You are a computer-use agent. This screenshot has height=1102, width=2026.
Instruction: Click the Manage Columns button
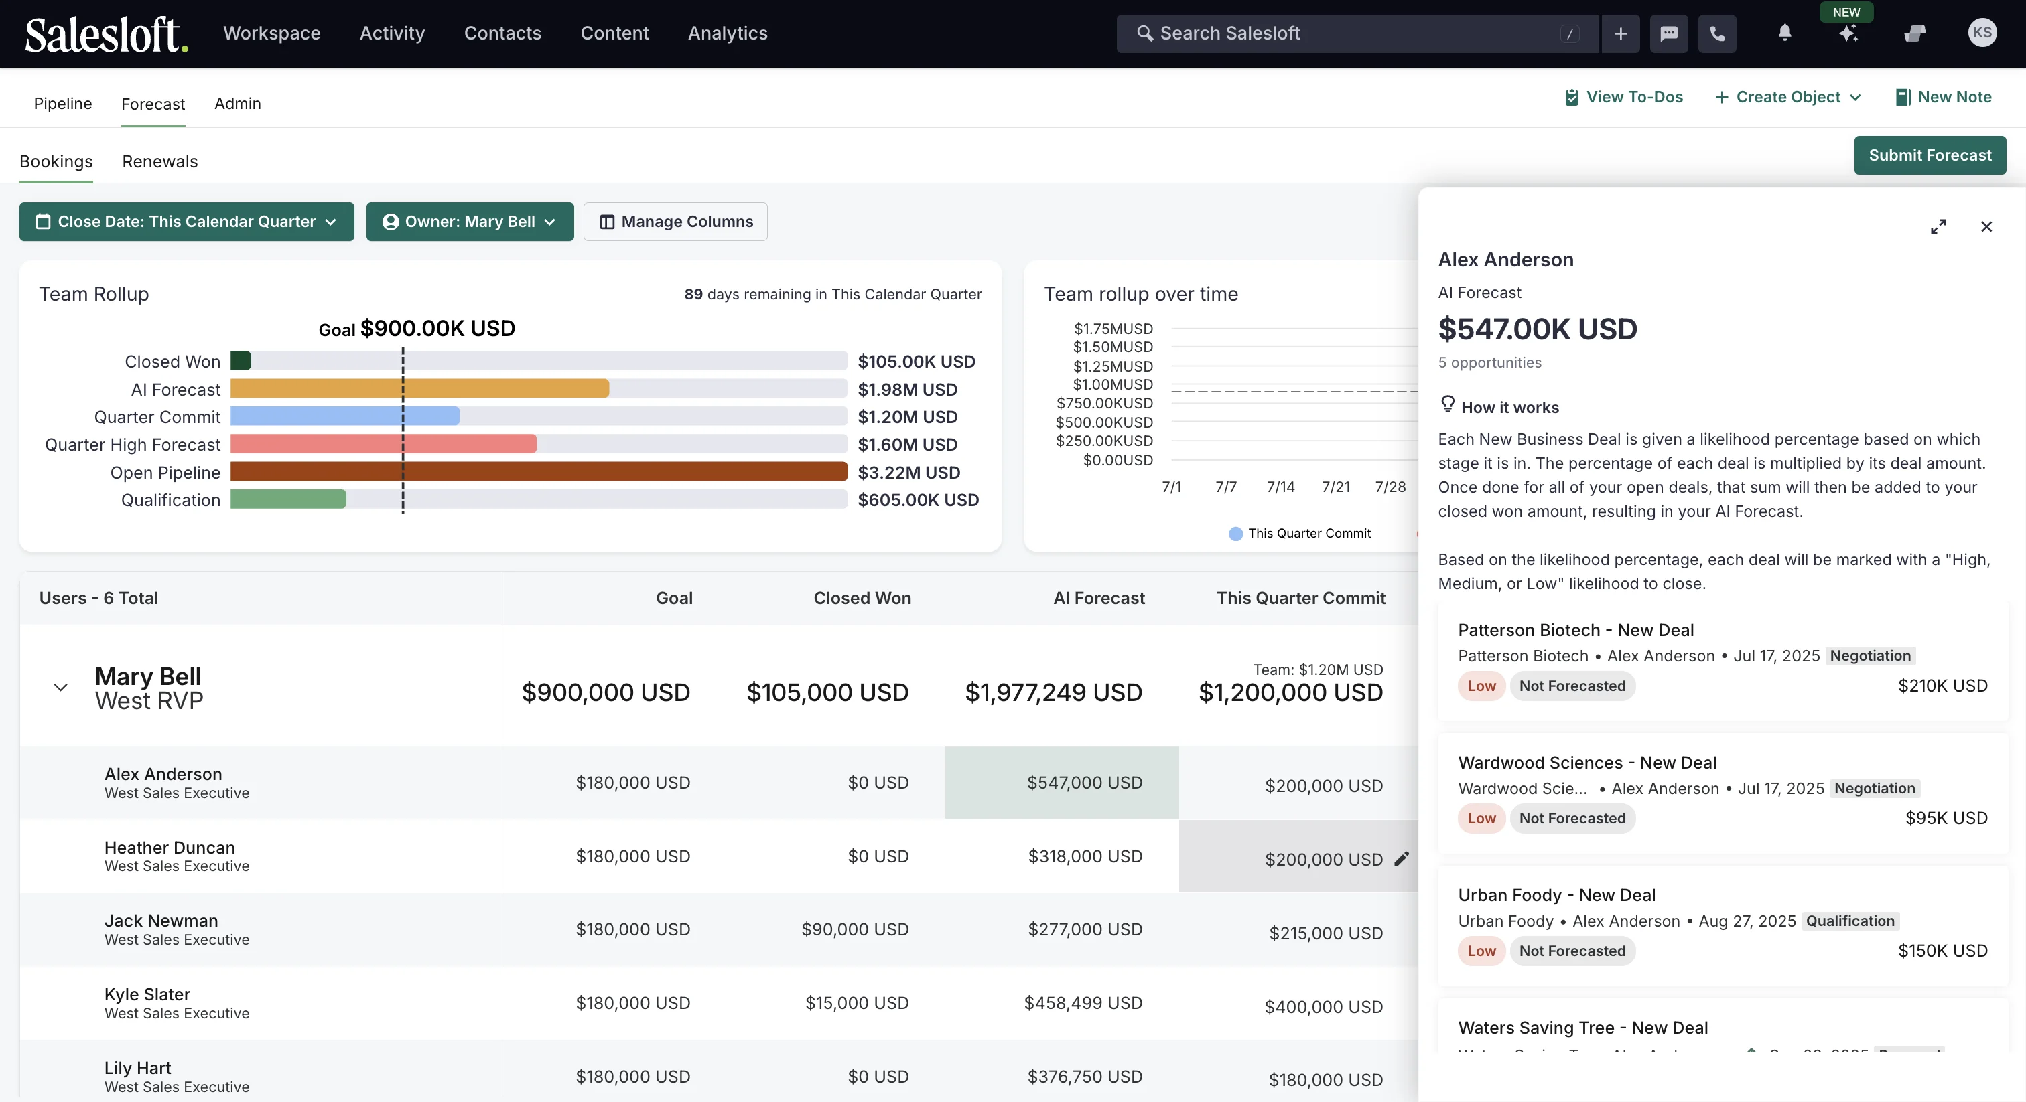click(x=675, y=222)
